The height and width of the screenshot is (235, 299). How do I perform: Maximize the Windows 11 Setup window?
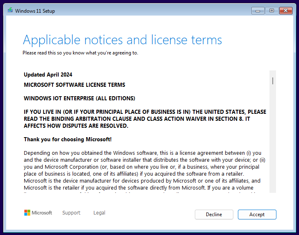point(272,11)
